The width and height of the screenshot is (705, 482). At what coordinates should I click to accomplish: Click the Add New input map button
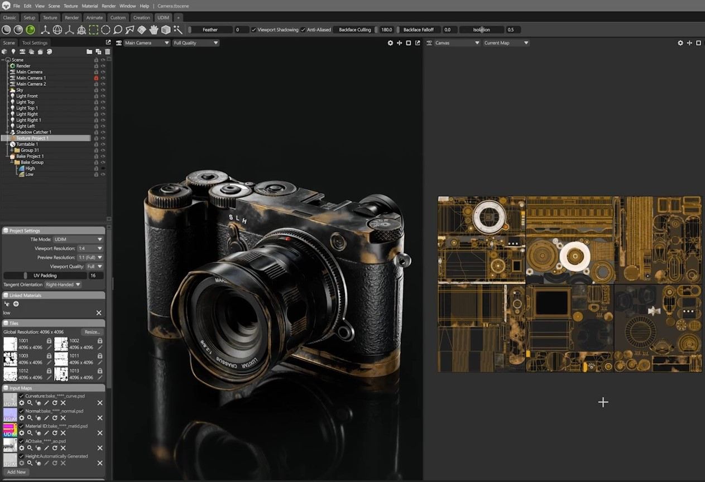(16, 472)
